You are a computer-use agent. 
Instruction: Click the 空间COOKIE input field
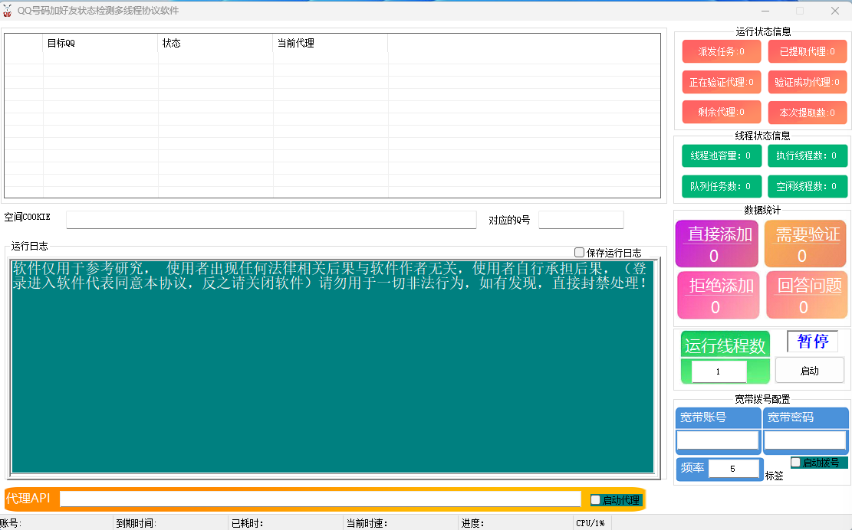coord(271,220)
